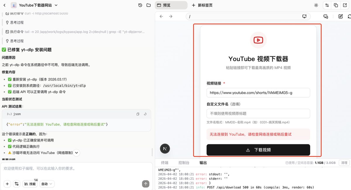
Task: Open the history clock icon
Action: point(140,5)
